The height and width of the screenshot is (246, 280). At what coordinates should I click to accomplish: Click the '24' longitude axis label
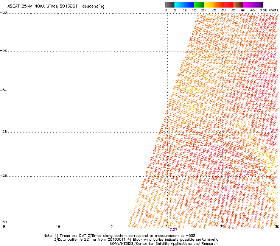point(167,227)
